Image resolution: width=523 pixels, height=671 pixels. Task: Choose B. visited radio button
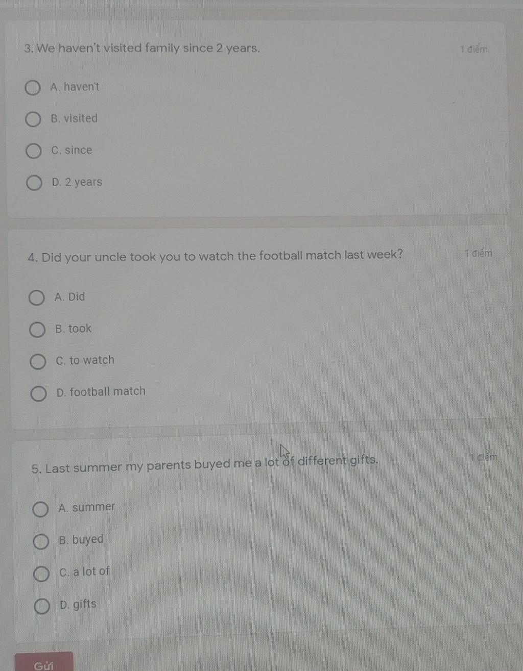[x=33, y=119]
